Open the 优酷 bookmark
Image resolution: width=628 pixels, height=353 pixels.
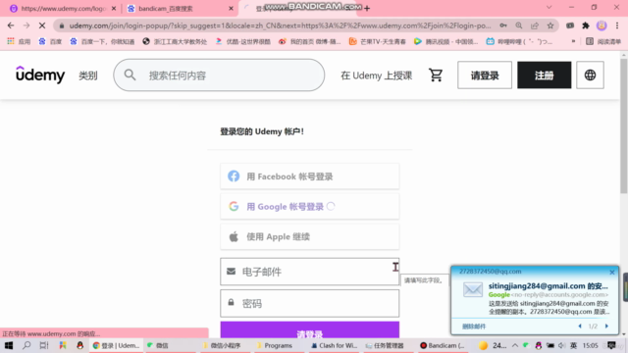pos(242,41)
